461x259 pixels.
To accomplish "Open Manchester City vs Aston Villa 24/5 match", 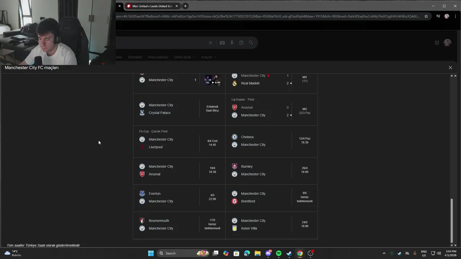I will 272,225.
